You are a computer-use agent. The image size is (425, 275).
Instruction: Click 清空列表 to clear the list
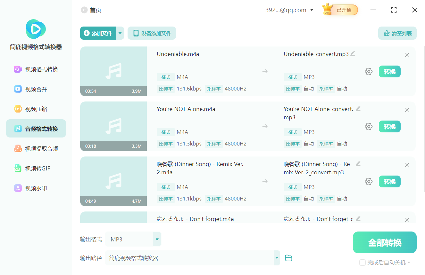click(397, 33)
